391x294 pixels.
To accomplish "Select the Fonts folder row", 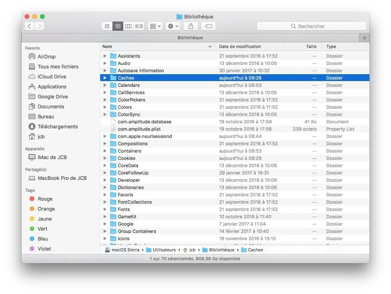I will pyautogui.click(x=235, y=209).
